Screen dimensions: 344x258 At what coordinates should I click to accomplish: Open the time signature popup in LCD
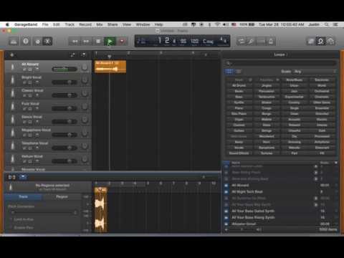click(x=223, y=40)
